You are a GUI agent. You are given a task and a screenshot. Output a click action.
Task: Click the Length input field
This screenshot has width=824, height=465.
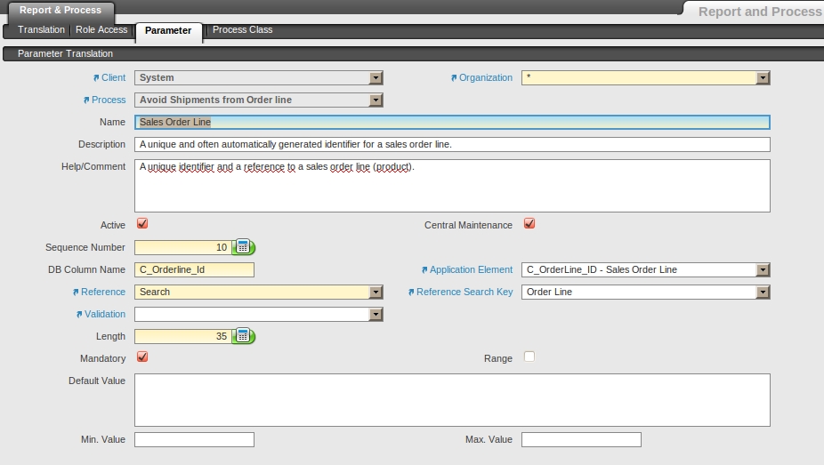click(183, 336)
